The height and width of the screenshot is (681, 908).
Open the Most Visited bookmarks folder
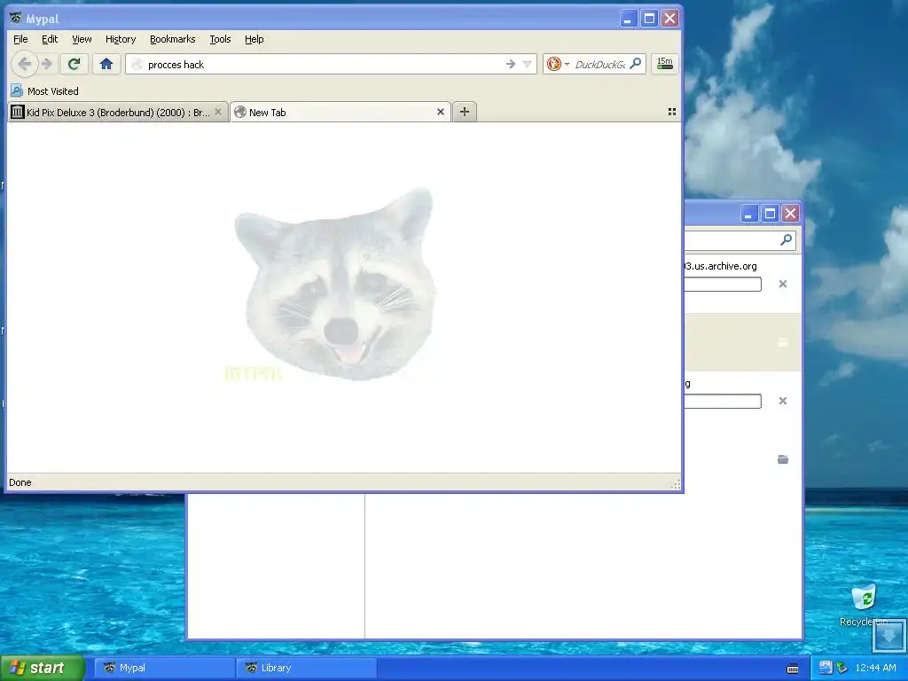point(44,91)
